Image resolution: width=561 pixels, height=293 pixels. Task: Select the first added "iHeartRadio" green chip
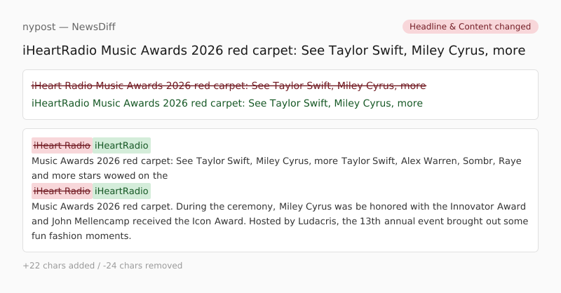point(121,146)
